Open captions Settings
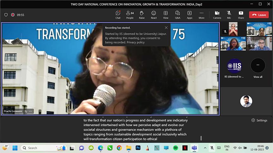 259,120
